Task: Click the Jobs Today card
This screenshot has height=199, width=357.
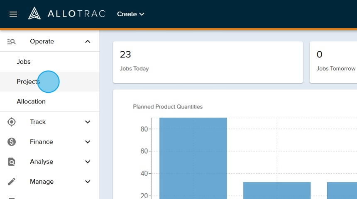Action: click(x=208, y=62)
